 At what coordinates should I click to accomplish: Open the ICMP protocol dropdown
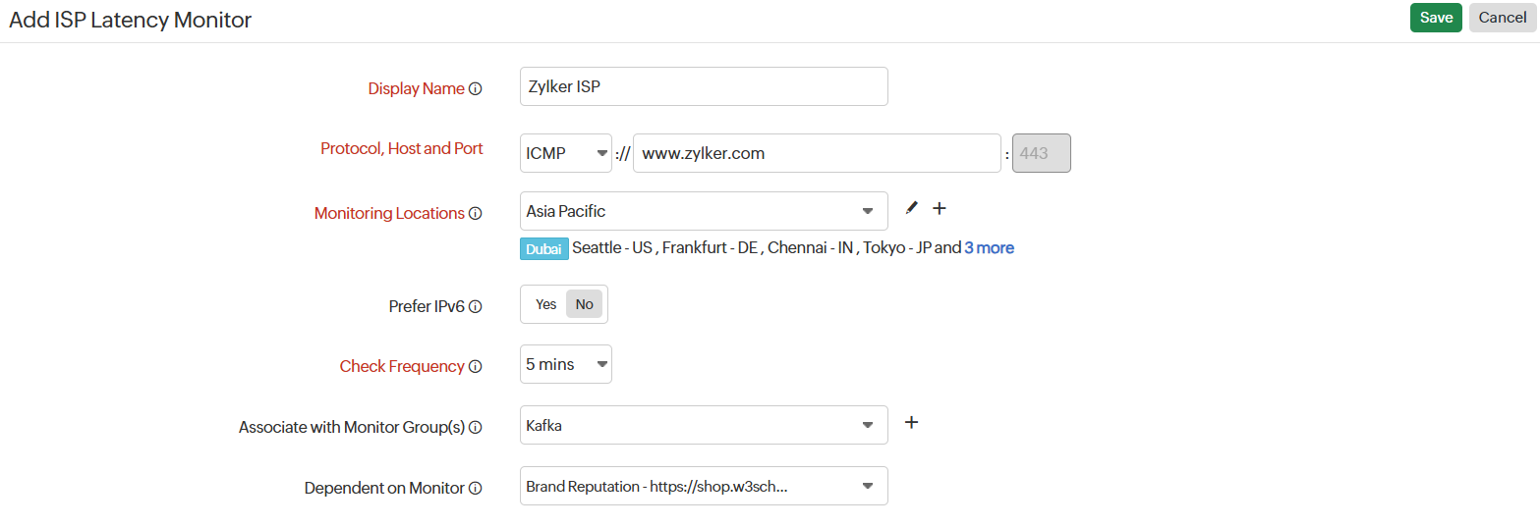tap(566, 153)
